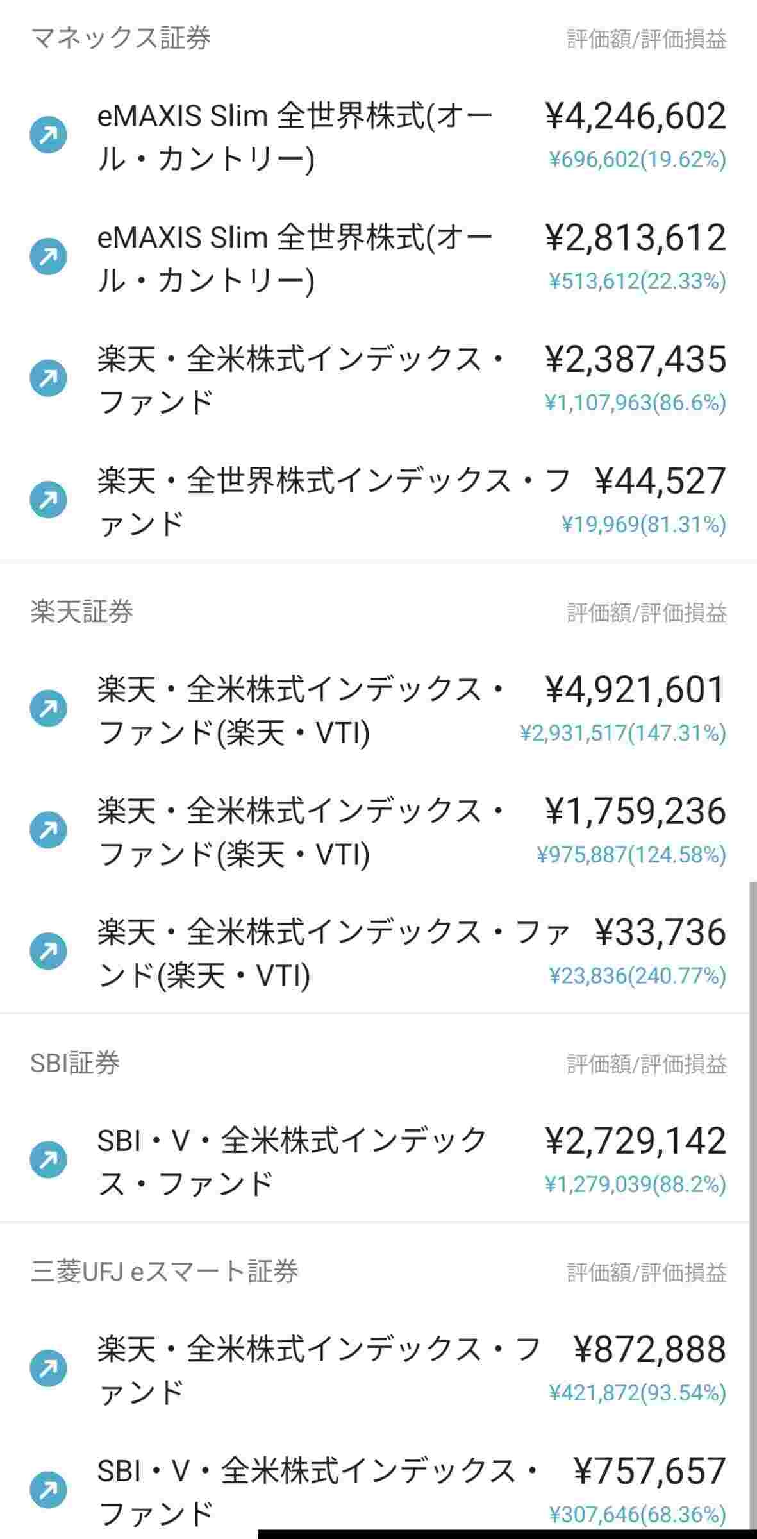Tap 評価額/評価損益 label in 楽天証券 section
The height and width of the screenshot is (1539, 757).
coord(646,613)
